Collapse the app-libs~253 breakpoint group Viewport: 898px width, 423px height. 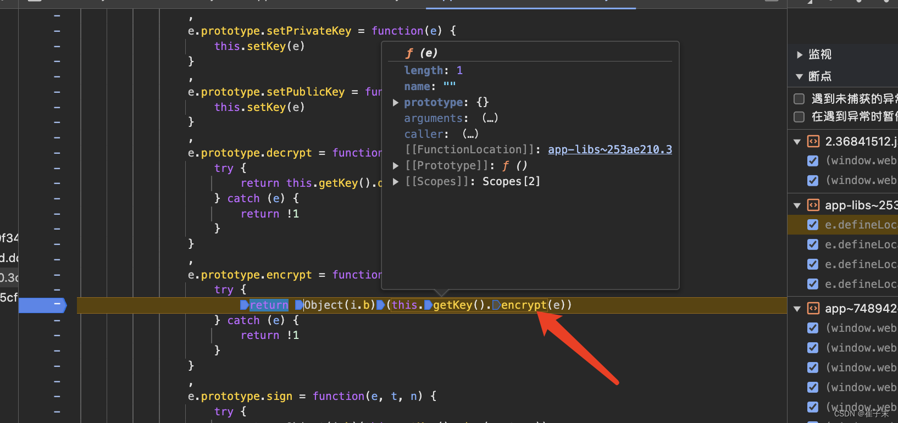click(x=797, y=205)
